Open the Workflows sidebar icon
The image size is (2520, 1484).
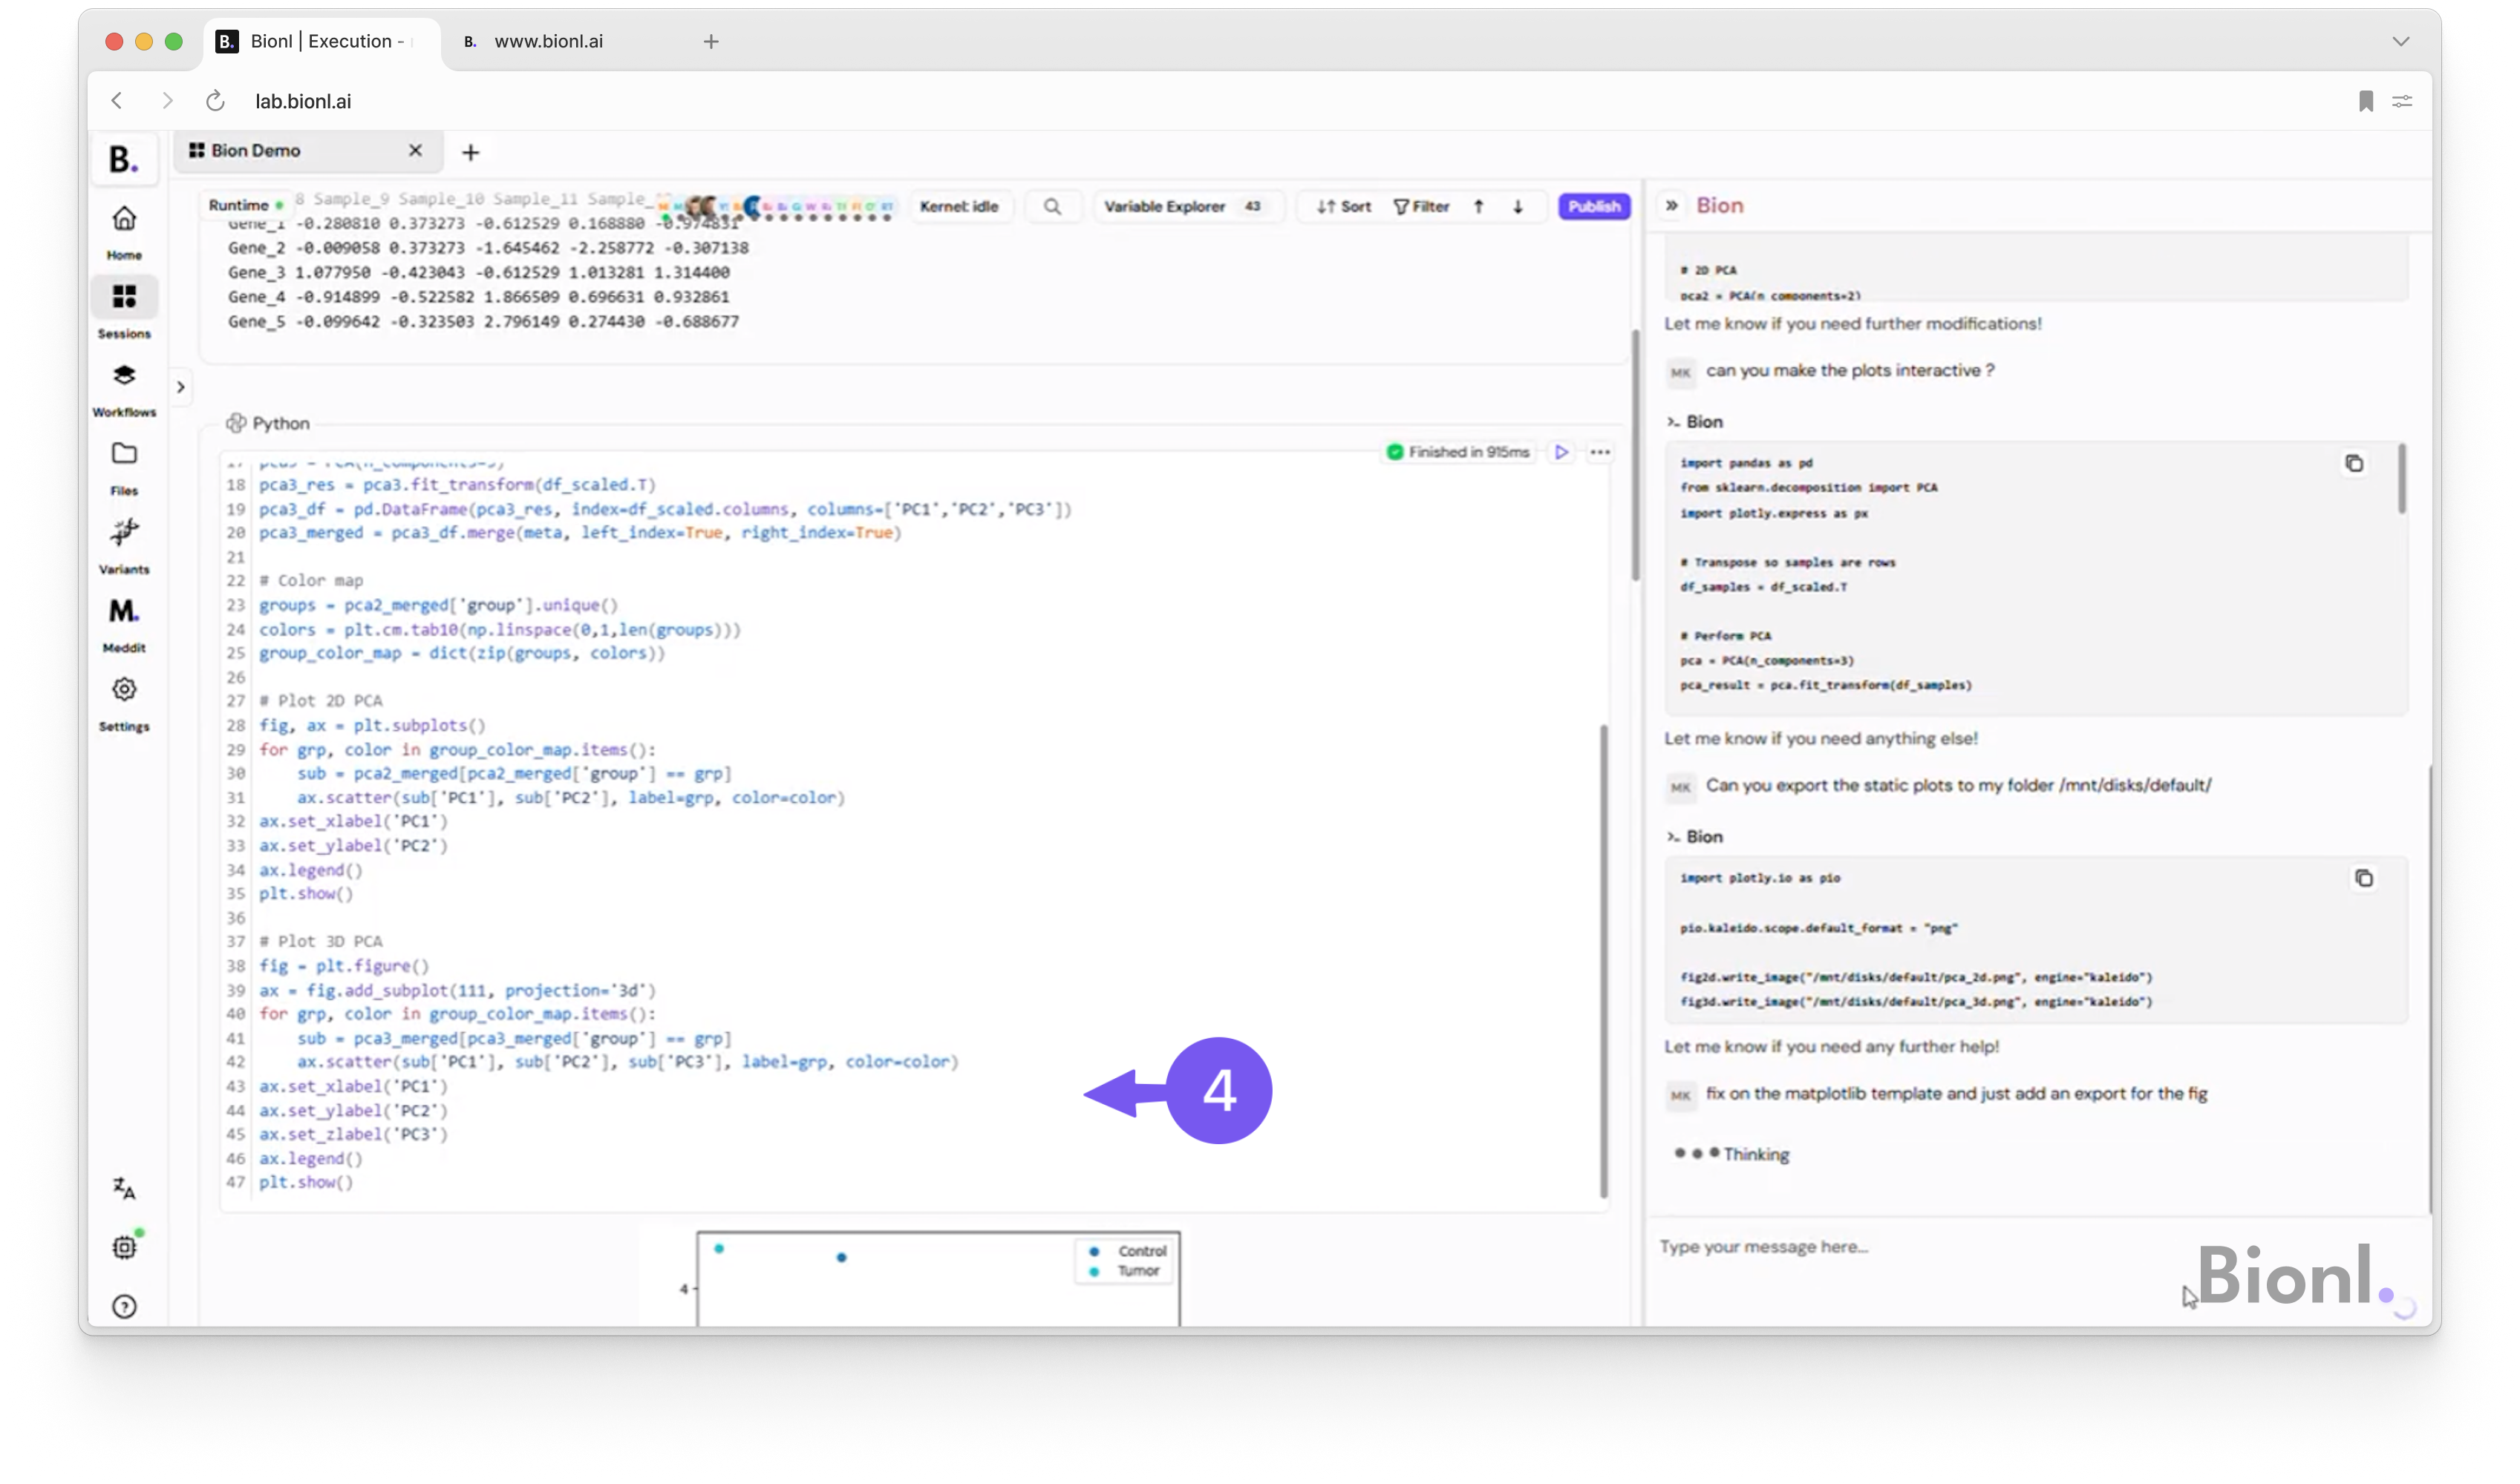tap(124, 375)
